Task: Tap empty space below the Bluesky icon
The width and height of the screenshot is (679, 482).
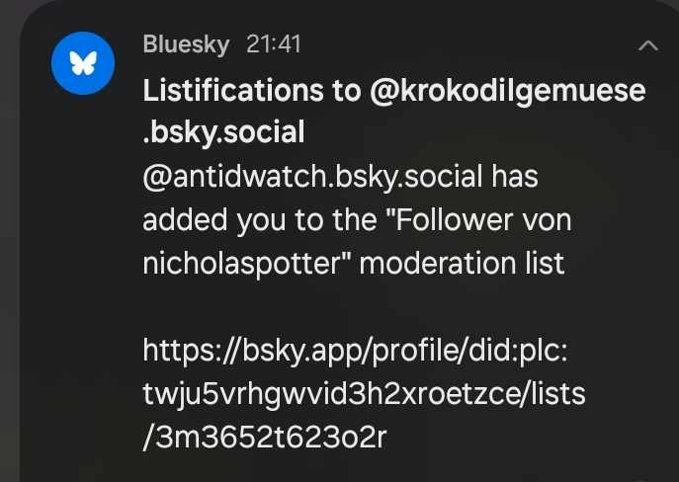Action: 80,296
